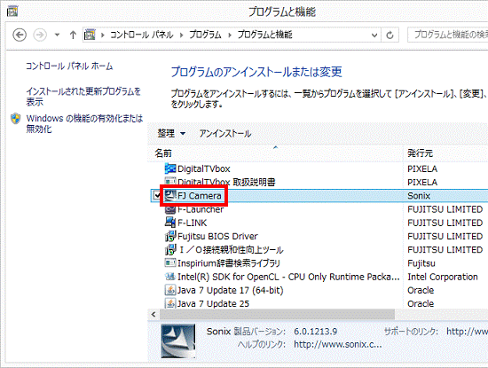Click the horizontal scrollbar thumb

click(x=277, y=315)
